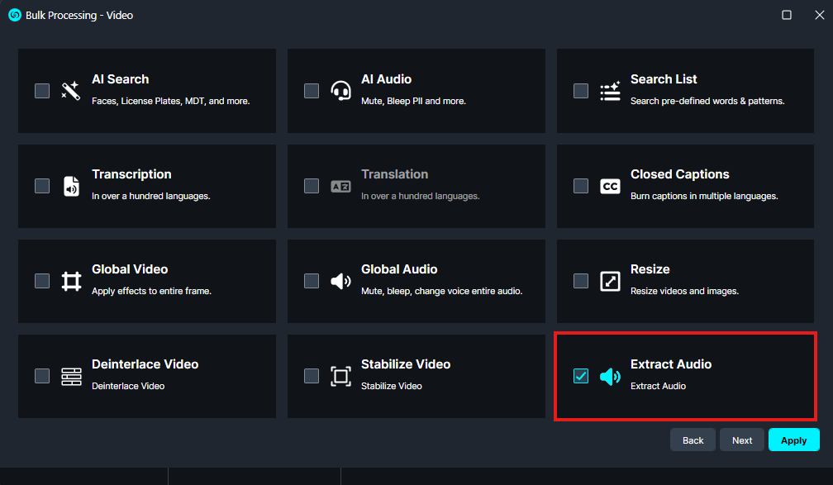Screen dimensions: 833x485
Task: Click the AI Audio headset icon
Action: (340, 91)
